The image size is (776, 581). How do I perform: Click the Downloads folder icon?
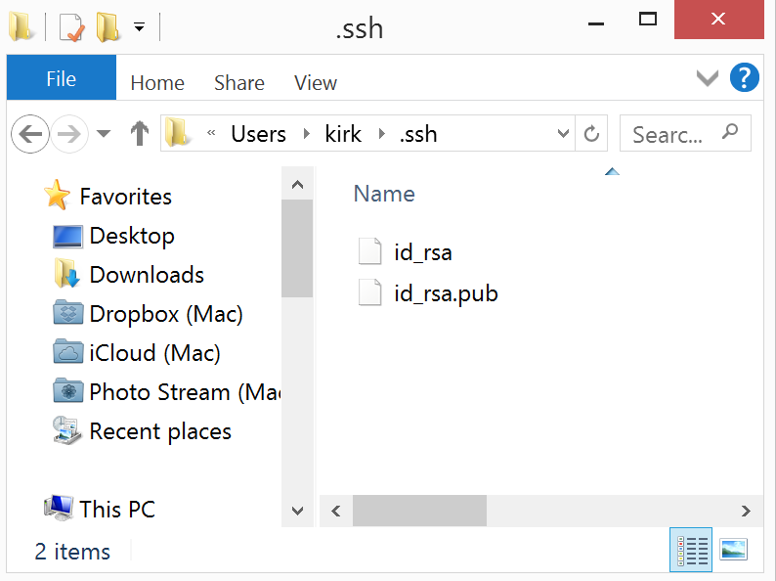(x=67, y=273)
